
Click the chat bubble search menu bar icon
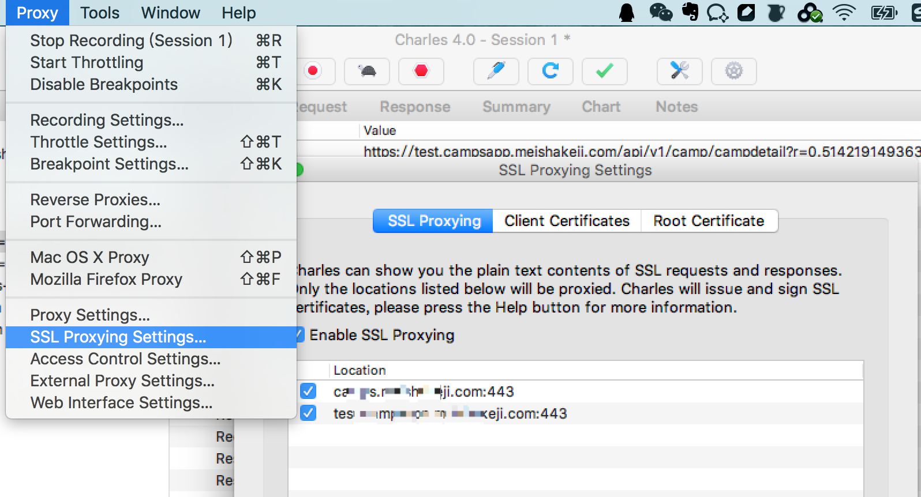pos(717,13)
